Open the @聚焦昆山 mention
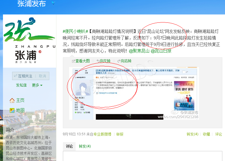 point(139,51)
